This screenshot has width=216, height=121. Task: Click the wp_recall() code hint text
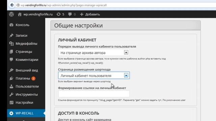(x=81, y=63)
